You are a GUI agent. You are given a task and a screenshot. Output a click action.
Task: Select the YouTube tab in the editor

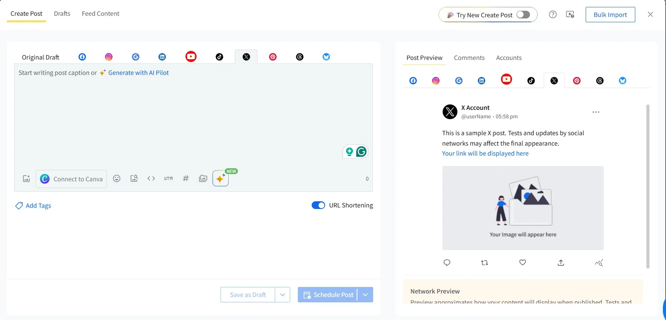click(x=191, y=57)
